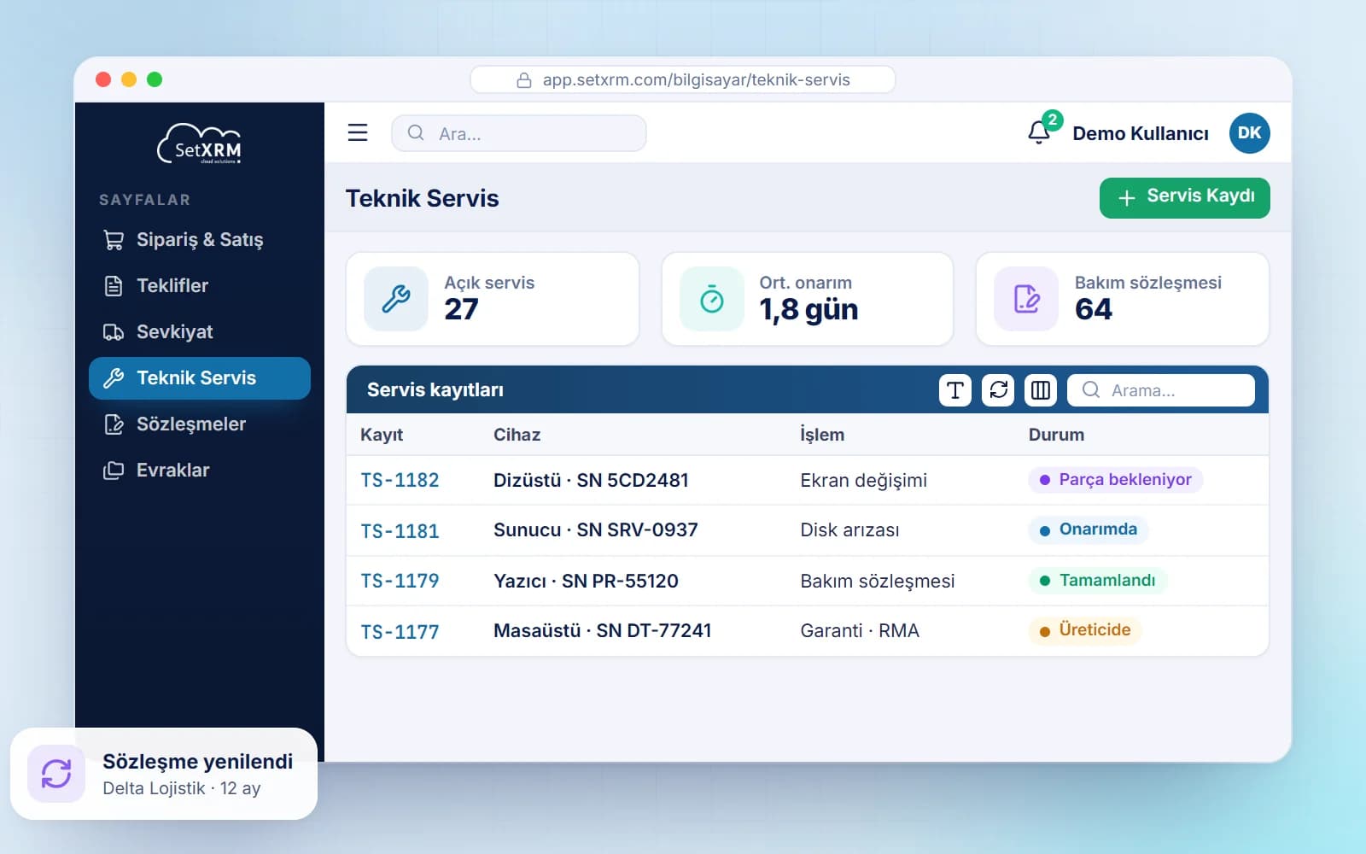Click the Tamamlandı status badge
This screenshot has height=854, width=1366.
[1098, 581]
